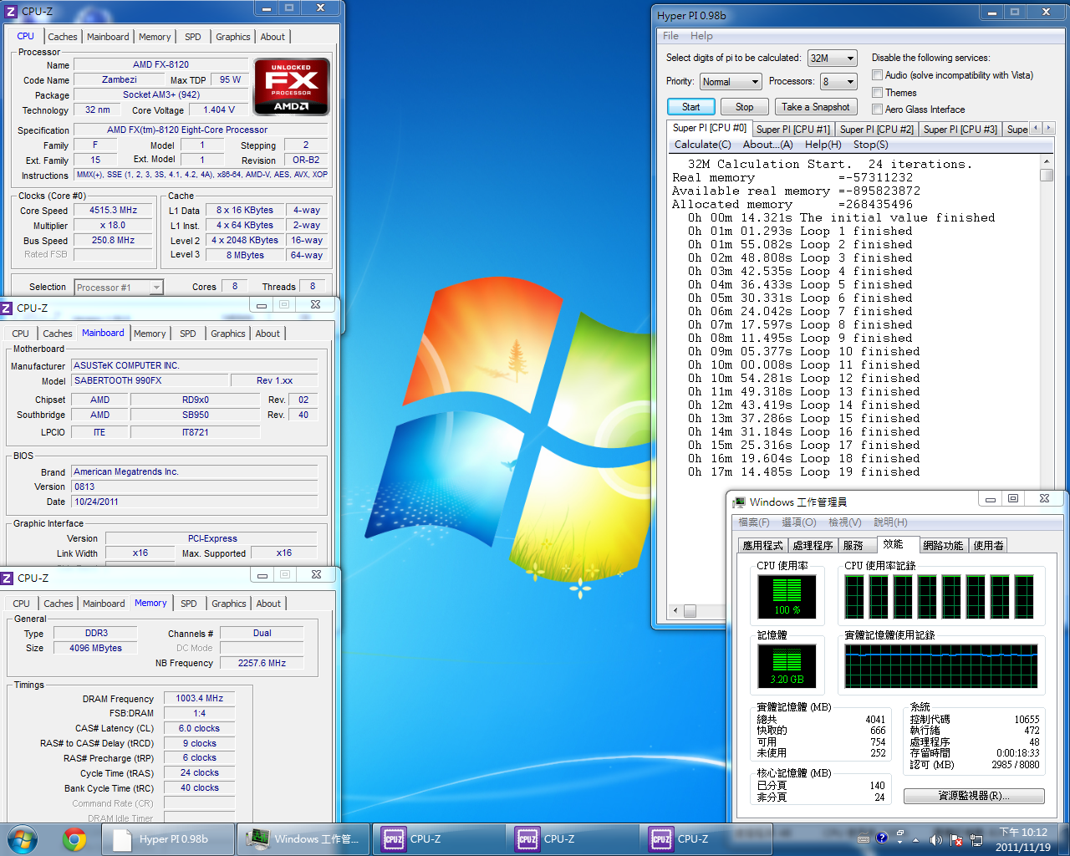The width and height of the screenshot is (1070, 856).
Task: Click the top CPU-Z window title bar icon
Action: click(11, 12)
